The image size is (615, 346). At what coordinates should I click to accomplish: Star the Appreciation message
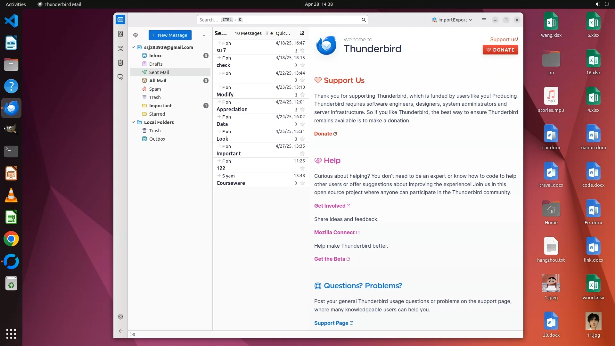[x=302, y=110]
